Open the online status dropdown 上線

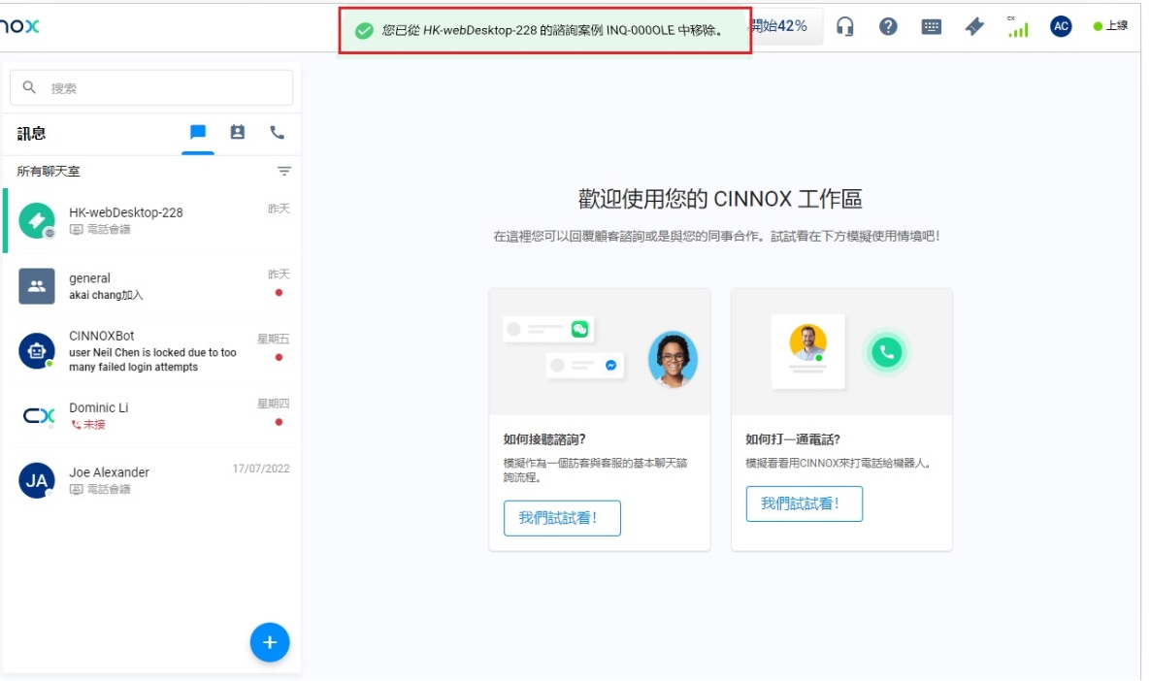pyautogui.click(x=1110, y=26)
